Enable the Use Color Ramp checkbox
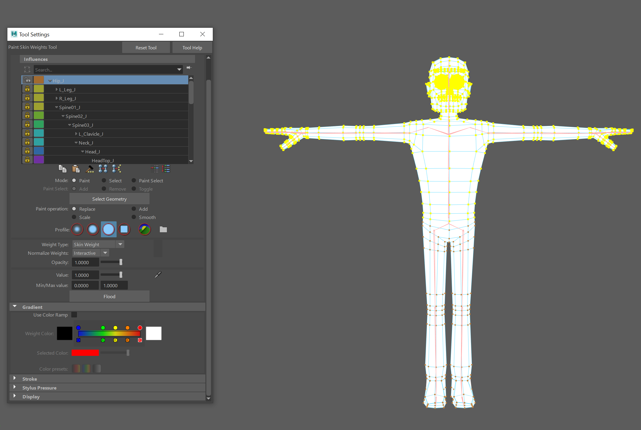641x430 pixels. (74, 315)
